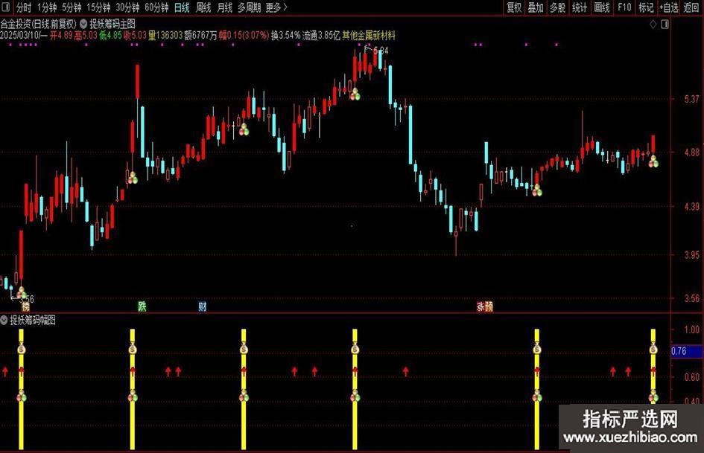Open the 统计 statistics tool

(580, 7)
